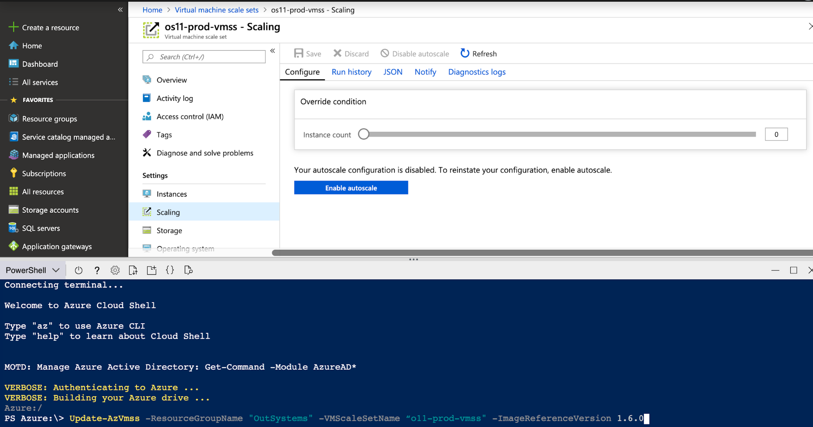Collapse the left navigation with the chevron
The image size is (813, 427).
point(120,9)
